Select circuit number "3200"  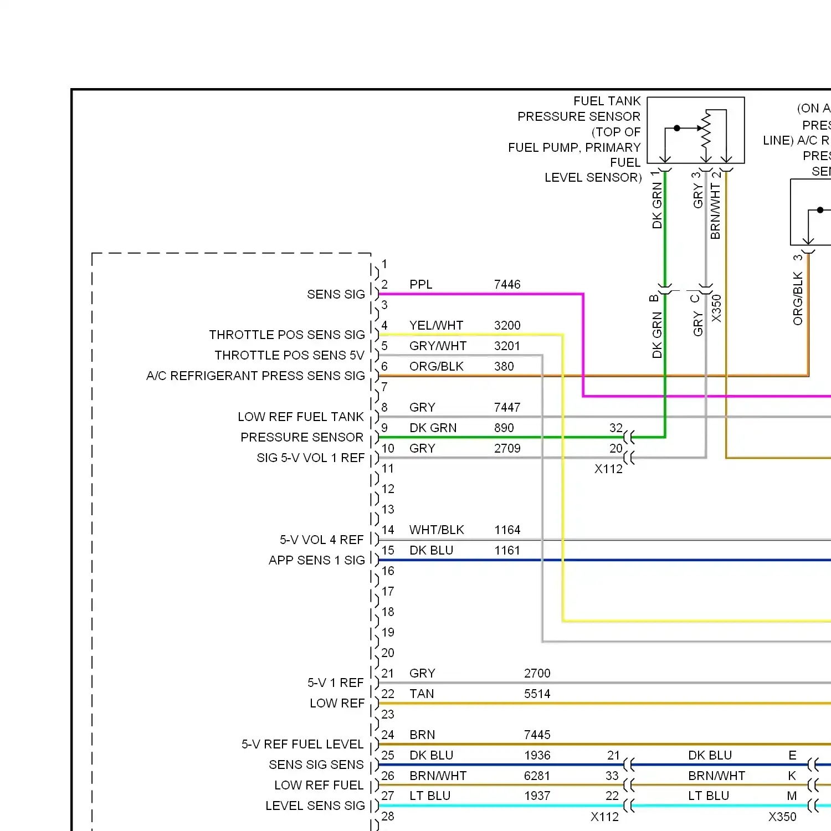(x=507, y=325)
